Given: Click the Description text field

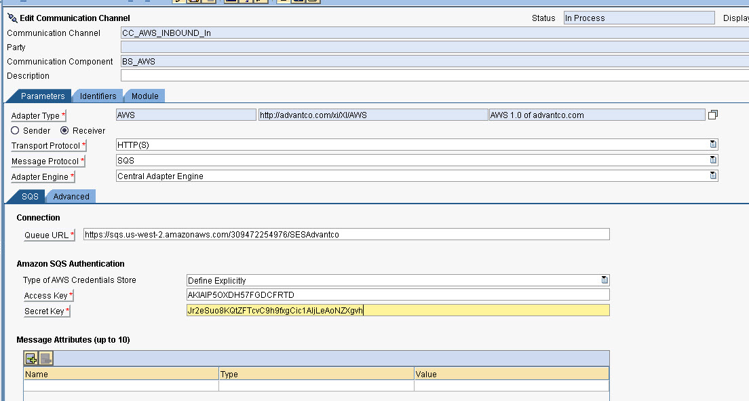Looking at the screenshot, I should (x=434, y=76).
